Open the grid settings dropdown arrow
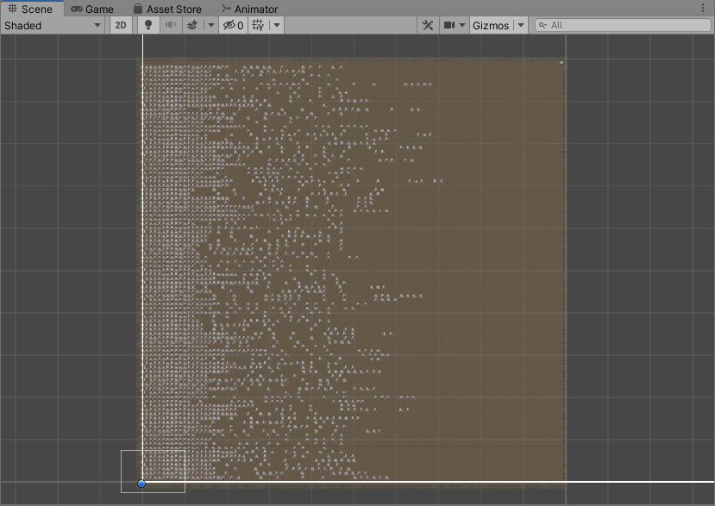Viewport: 715px width, 506px height. point(277,26)
